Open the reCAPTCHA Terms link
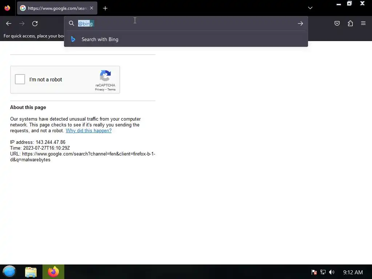 point(111,89)
